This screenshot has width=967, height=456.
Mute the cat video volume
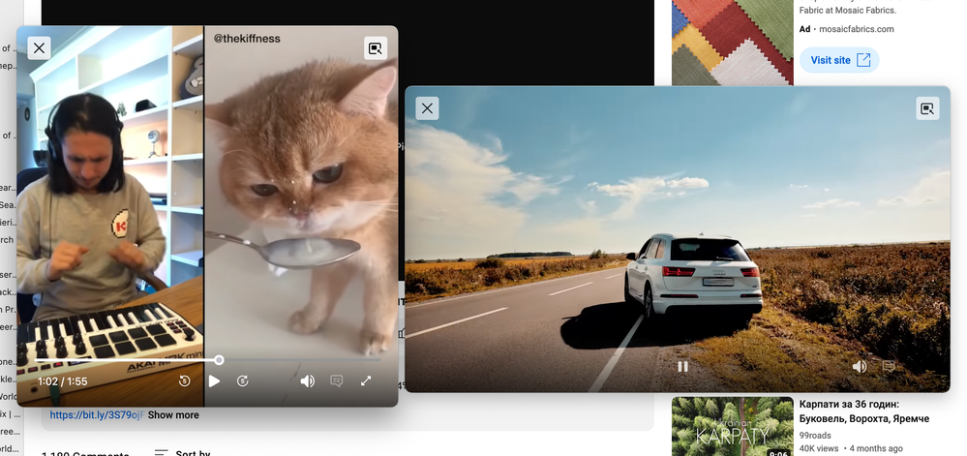(x=307, y=381)
